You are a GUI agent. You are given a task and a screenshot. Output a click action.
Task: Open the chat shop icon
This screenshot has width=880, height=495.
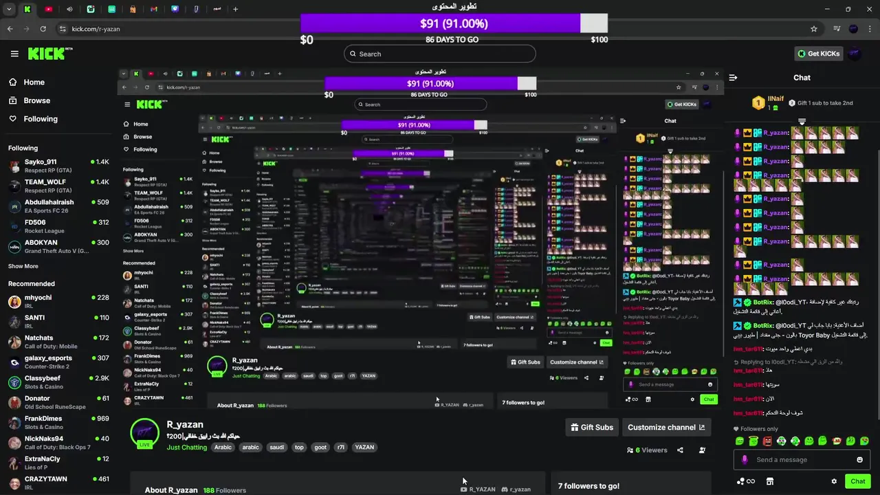pos(770,481)
